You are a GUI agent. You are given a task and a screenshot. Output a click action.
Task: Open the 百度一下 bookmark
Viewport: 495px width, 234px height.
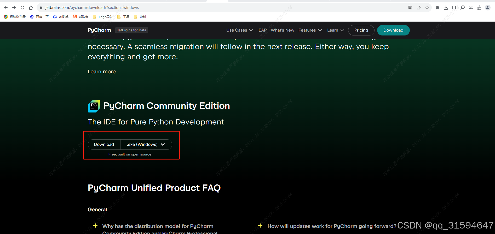point(39,17)
